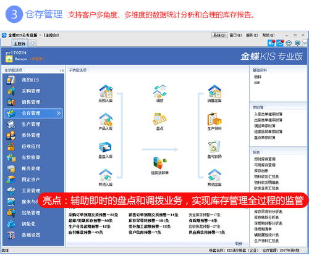Click 库存呆滞料预警 alert entry

pos(149,221)
